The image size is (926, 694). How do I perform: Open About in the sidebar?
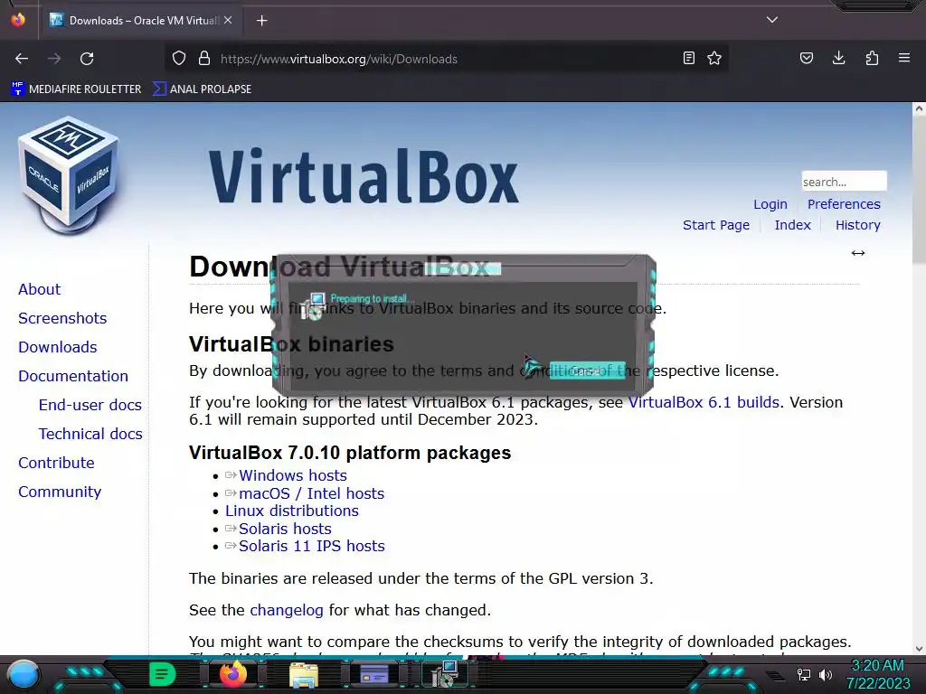(x=40, y=290)
